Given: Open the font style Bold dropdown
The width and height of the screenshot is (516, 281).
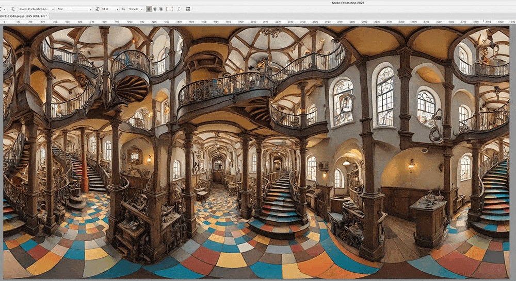Looking at the screenshot, I should pyautogui.click(x=74, y=9).
